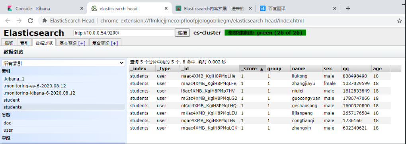Close the Console - Kibana tab
406x144 pixels.
(x=82, y=8)
